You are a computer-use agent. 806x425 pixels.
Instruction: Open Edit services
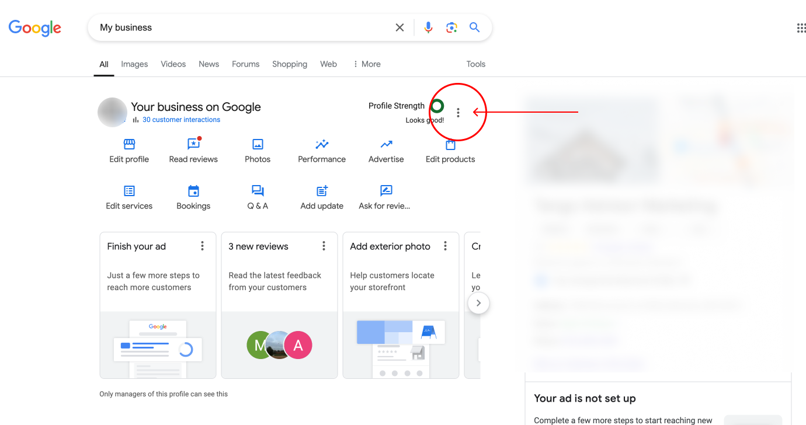tap(129, 197)
